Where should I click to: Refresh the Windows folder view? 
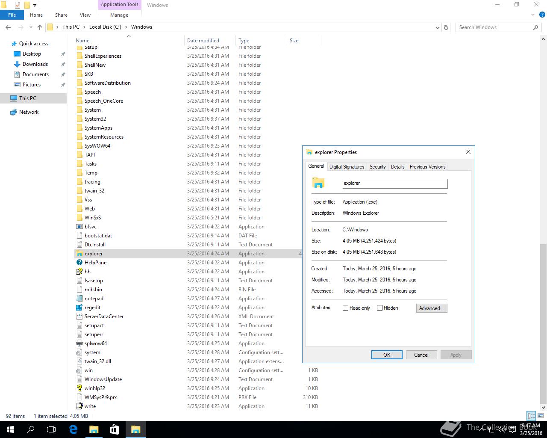click(x=446, y=27)
